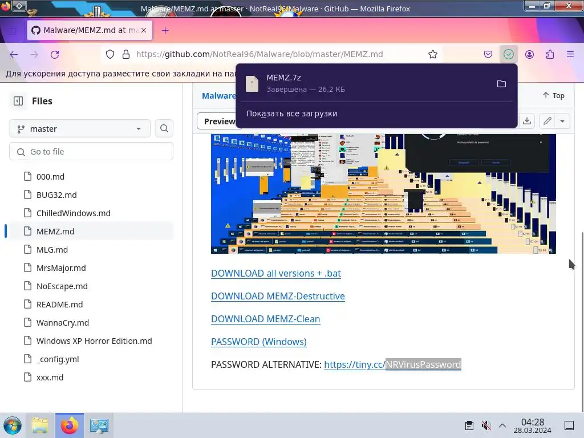The height and width of the screenshot is (438, 584).
Task: Open the master branch dropdown
Action: click(80, 129)
